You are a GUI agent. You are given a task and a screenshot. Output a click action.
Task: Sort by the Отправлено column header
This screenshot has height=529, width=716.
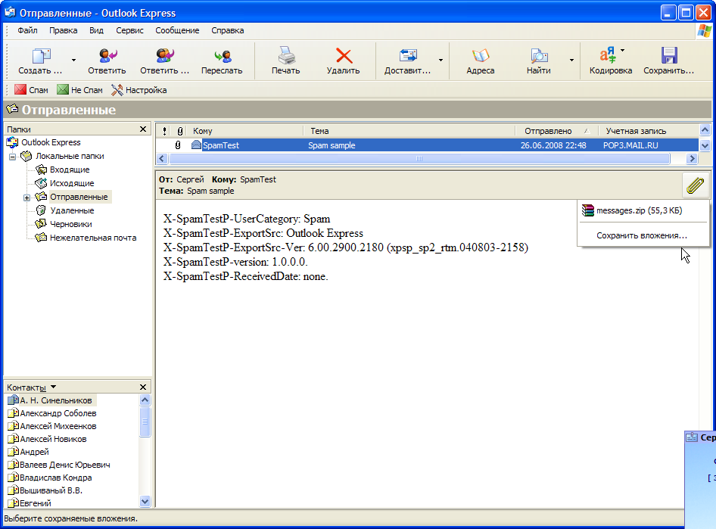[x=556, y=131]
